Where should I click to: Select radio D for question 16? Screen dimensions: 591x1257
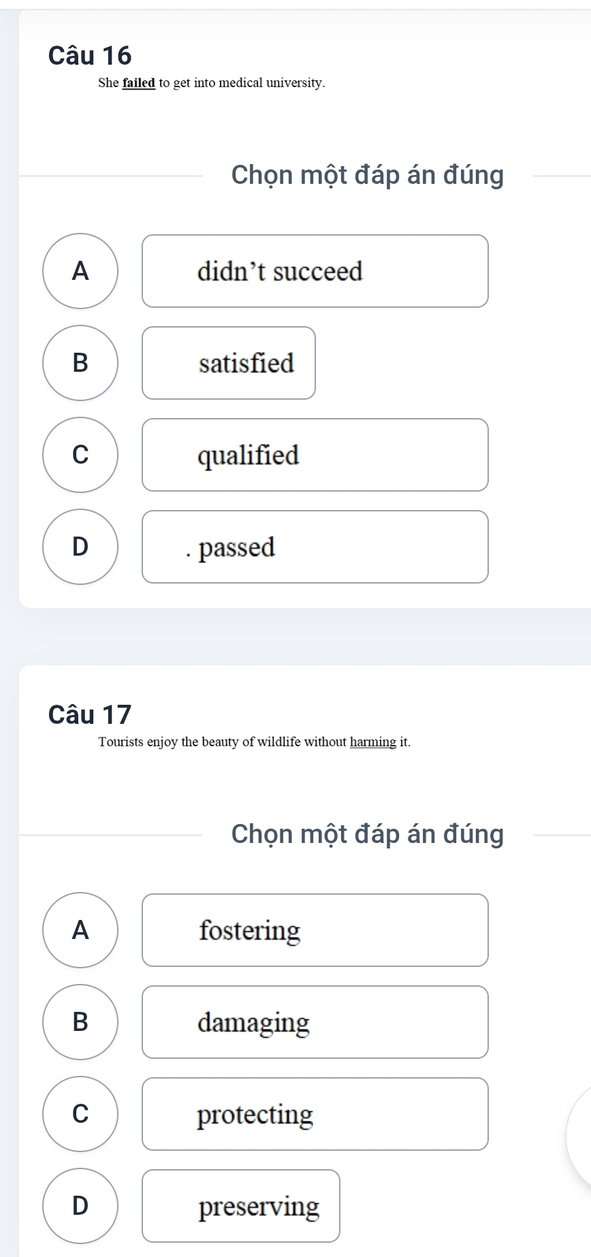(x=80, y=547)
